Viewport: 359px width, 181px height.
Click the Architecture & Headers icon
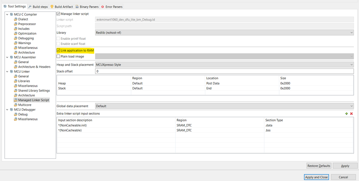coord(15,67)
